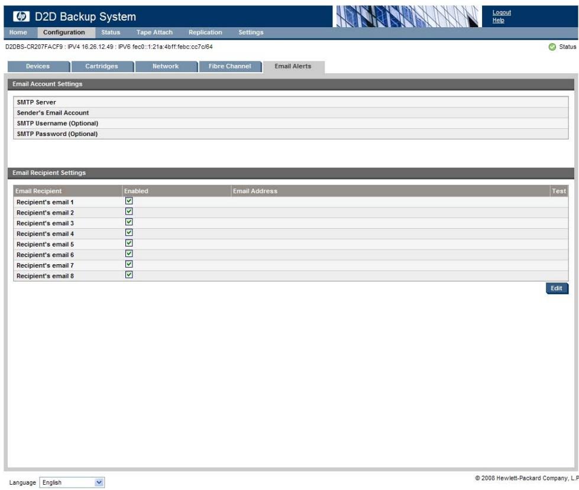Click the Edit button
This screenshot has height=490, width=579.
(x=557, y=288)
